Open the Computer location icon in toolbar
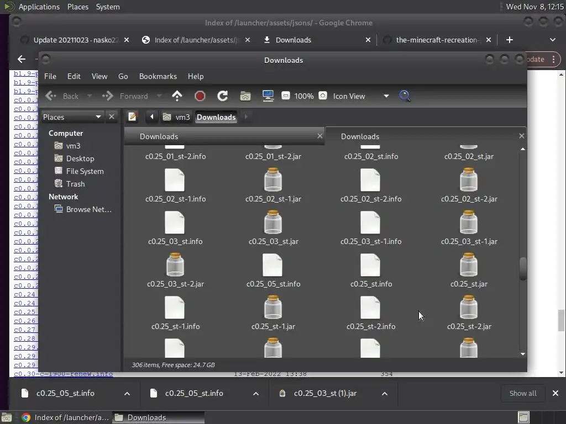The image size is (566, 424). point(268,96)
